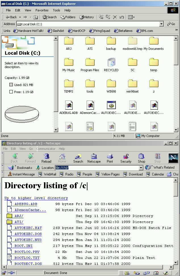Expand the Netscape Location dropdown arrow
Viewport: 180px width, 276px height.
click(x=141, y=168)
